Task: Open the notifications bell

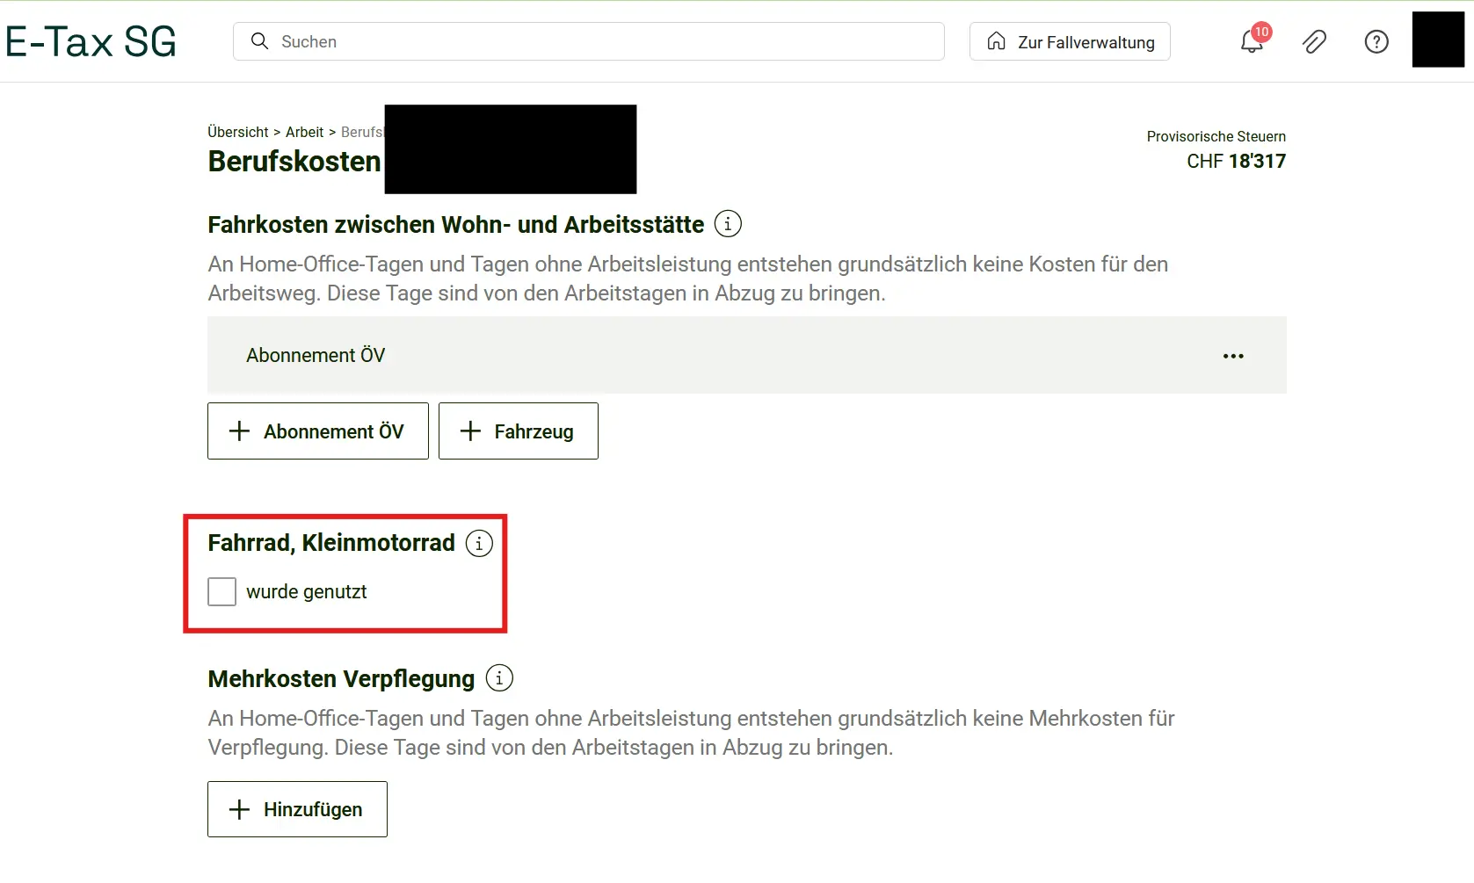Action: [x=1252, y=41]
